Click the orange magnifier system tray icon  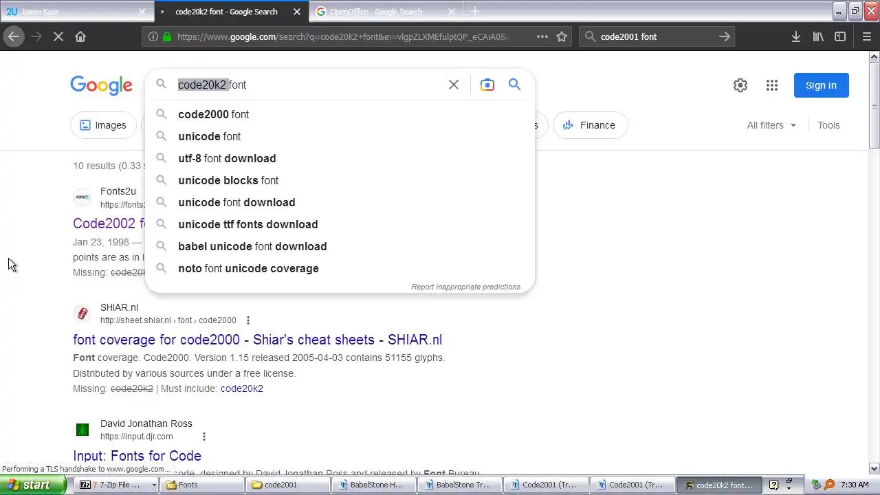pos(829,485)
